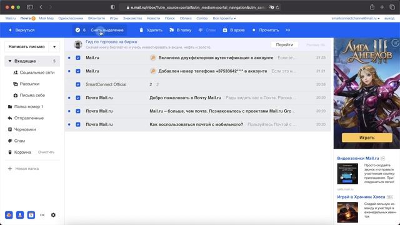This screenshot has width=400, height=225.
Task: Open the contacts app icon at bottom
Action: coord(20,215)
